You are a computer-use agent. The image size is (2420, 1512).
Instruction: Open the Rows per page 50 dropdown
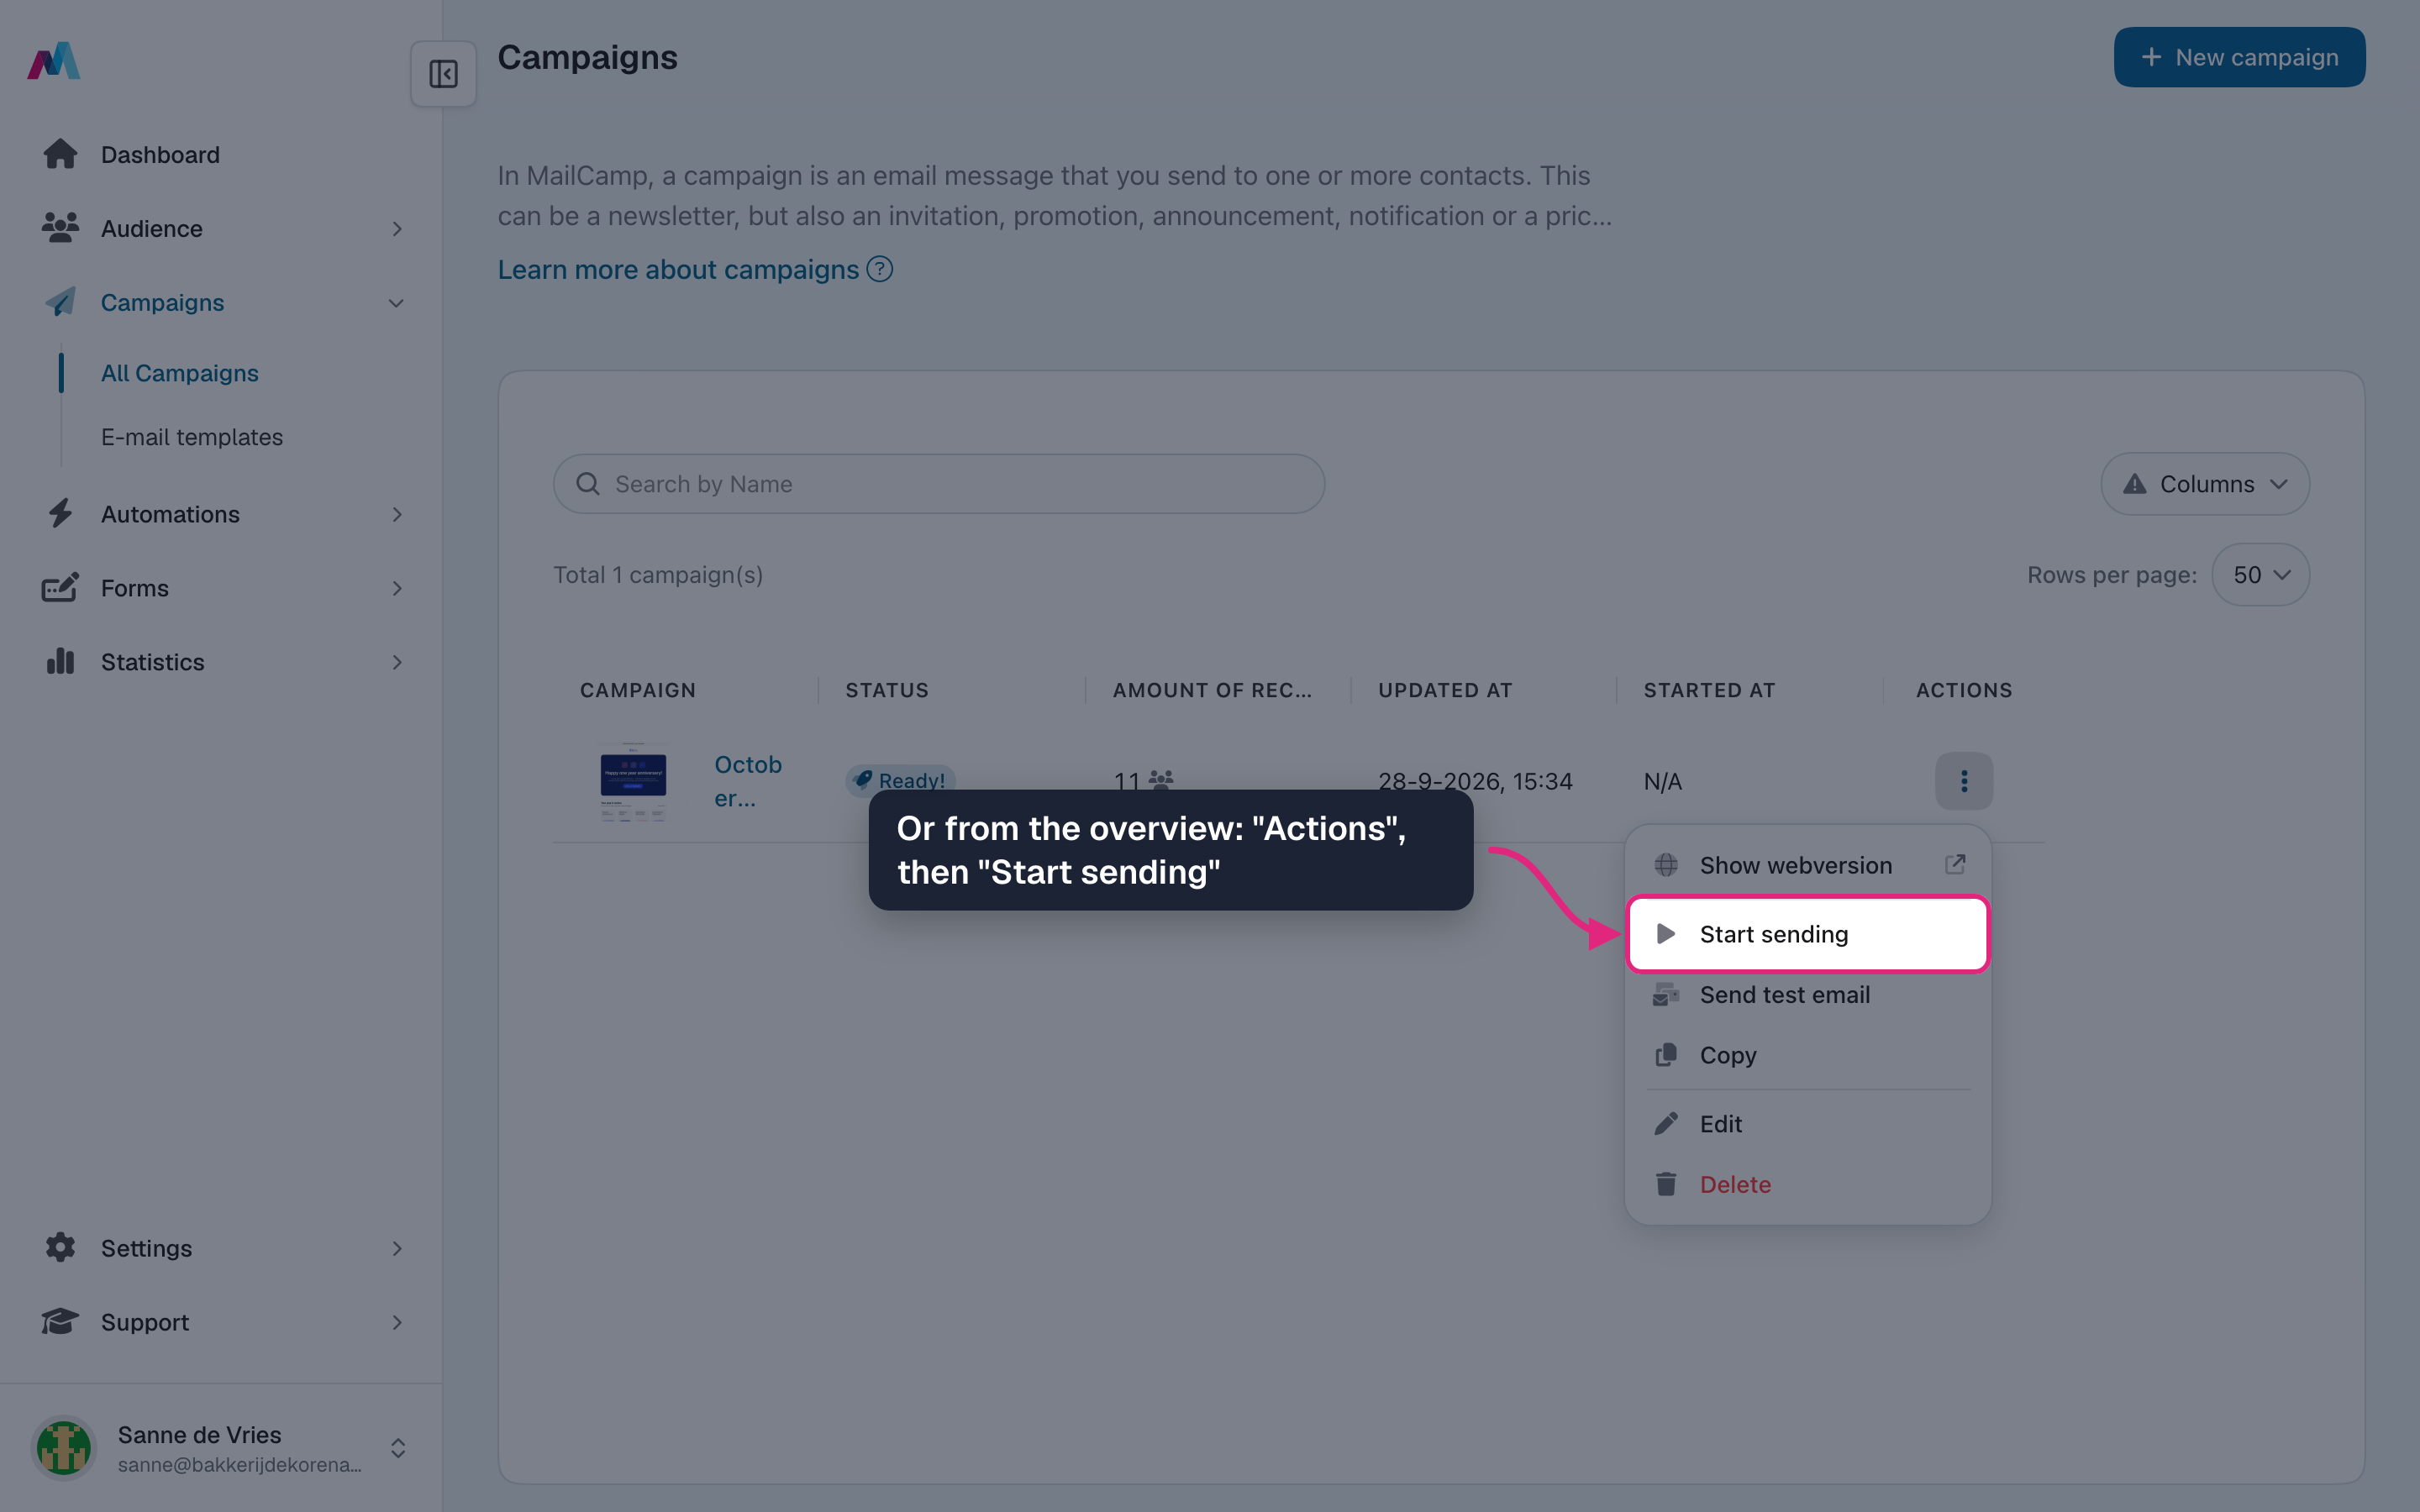[2261, 574]
